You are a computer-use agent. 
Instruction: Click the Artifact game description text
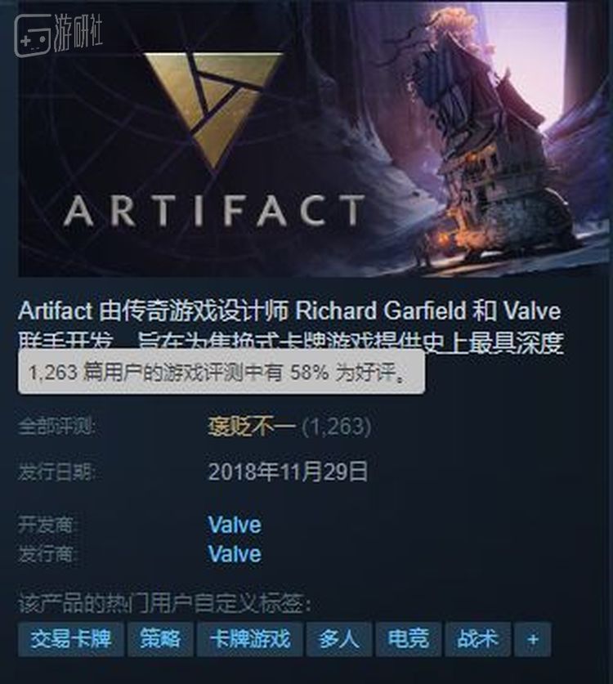coord(291,327)
